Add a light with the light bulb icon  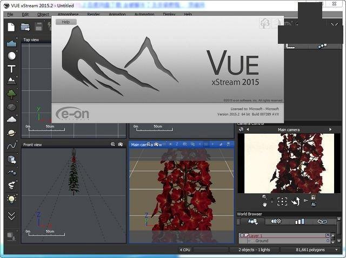(x=11, y=199)
